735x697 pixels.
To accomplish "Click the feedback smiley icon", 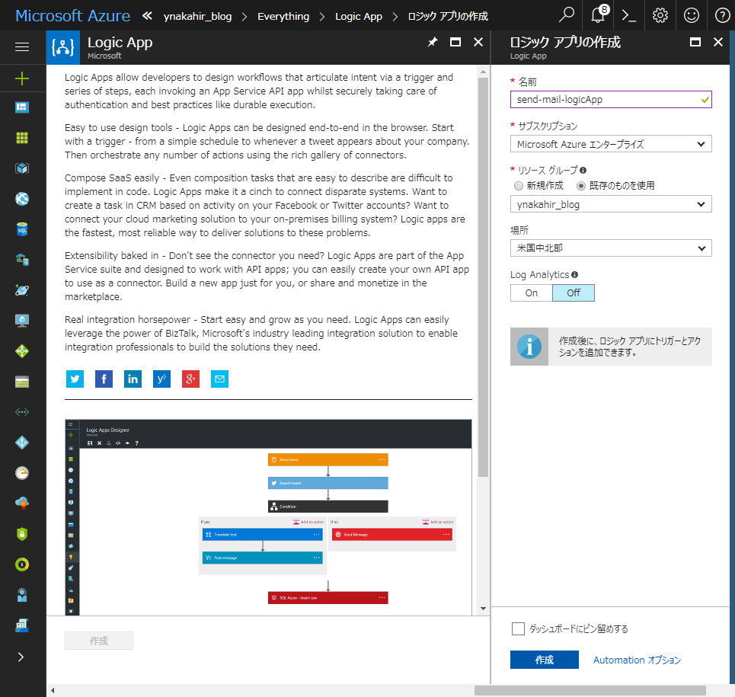I will 692,15.
